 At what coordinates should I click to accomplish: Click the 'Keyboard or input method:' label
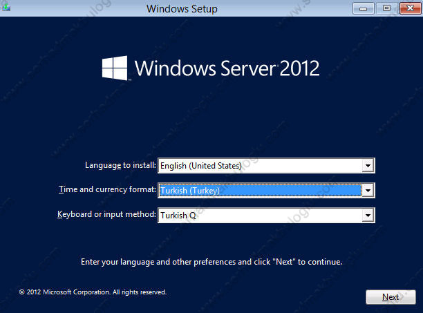(x=106, y=214)
